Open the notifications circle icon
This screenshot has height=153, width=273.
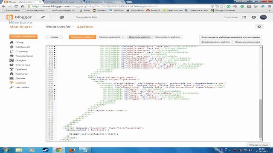pyautogui.click(x=254, y=17)
